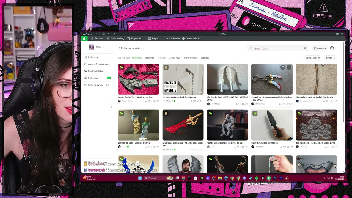This screenshot has height=198, width=352.
Task: Click the redo arrow in title bar
Action: click(x=114, y=34)
